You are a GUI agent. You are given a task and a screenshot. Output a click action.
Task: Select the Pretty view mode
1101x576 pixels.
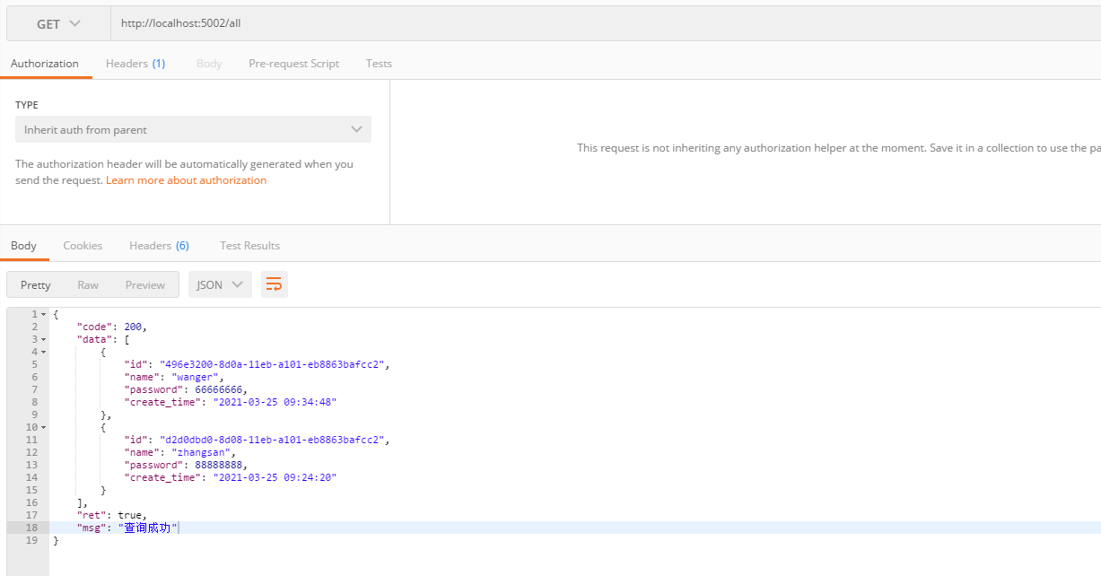point(36,285)
